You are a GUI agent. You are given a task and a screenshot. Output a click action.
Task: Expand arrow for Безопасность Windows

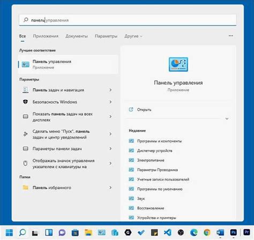(x=110, y=102)
